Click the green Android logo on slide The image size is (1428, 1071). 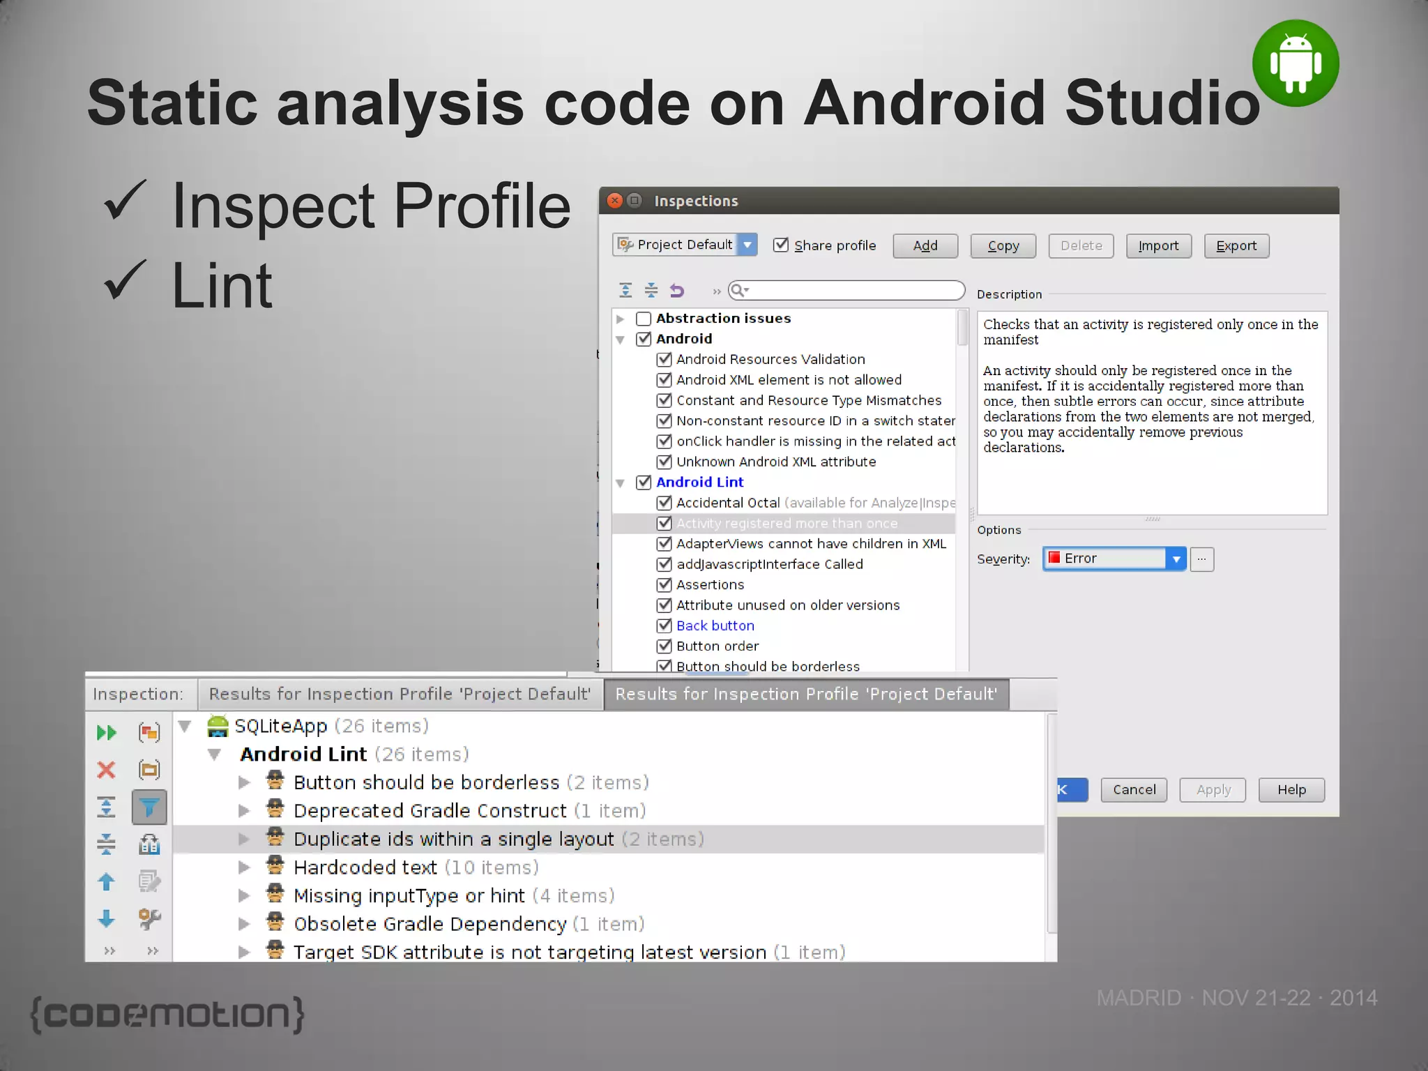1296,63
